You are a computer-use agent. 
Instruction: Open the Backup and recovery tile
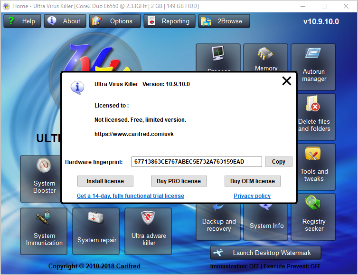tap(218, 222)
